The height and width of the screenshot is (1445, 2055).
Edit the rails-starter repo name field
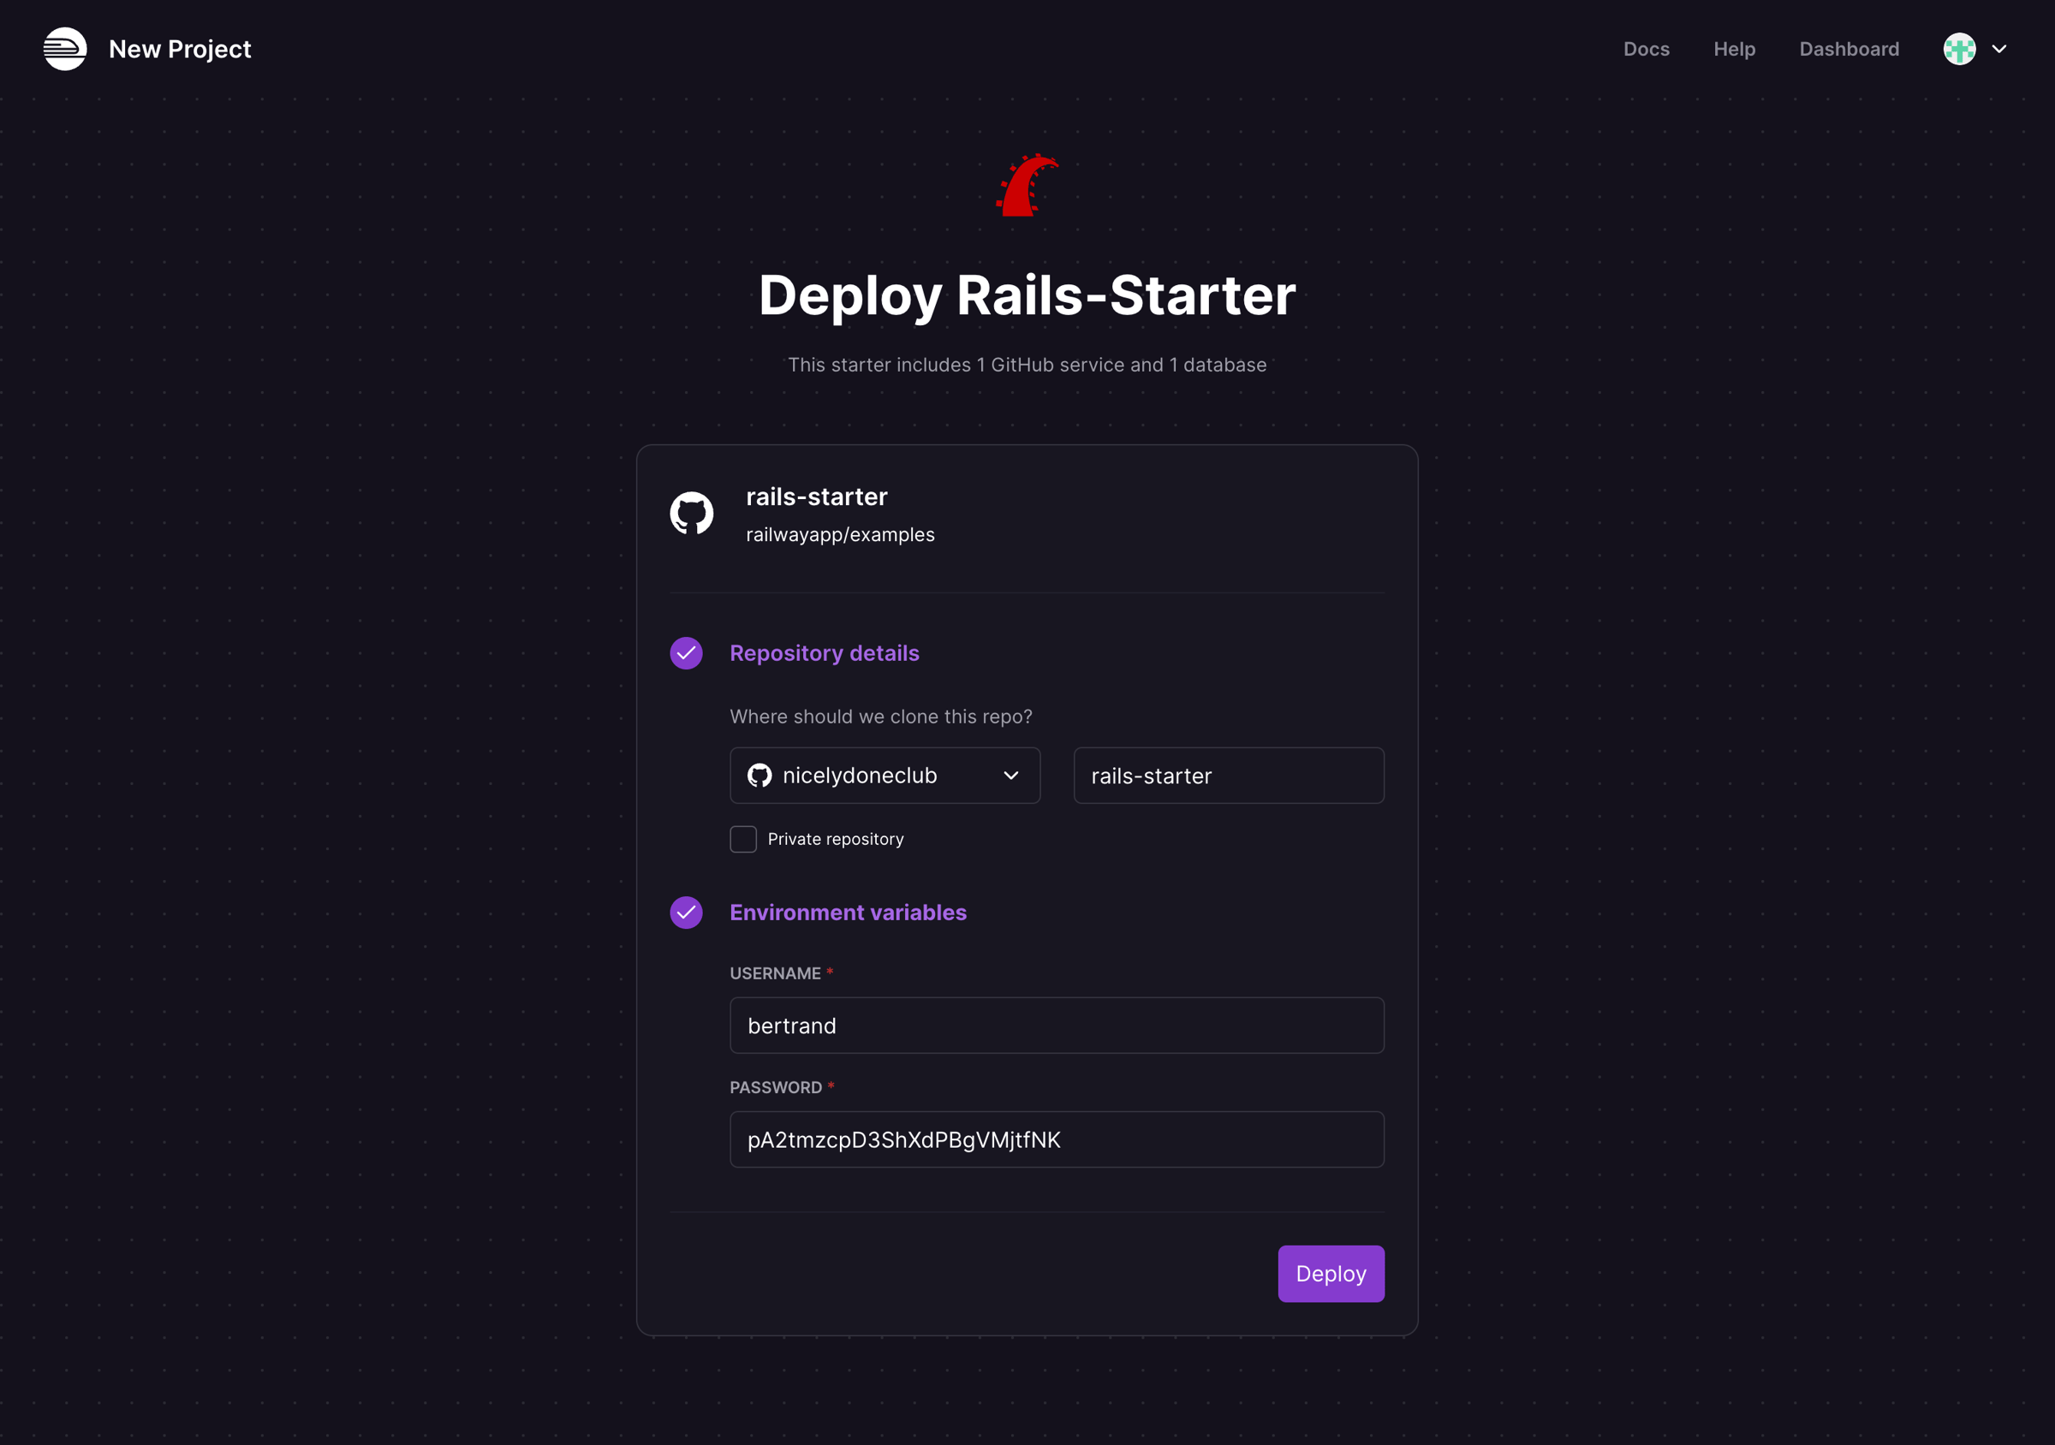(x=1229, y=776)
